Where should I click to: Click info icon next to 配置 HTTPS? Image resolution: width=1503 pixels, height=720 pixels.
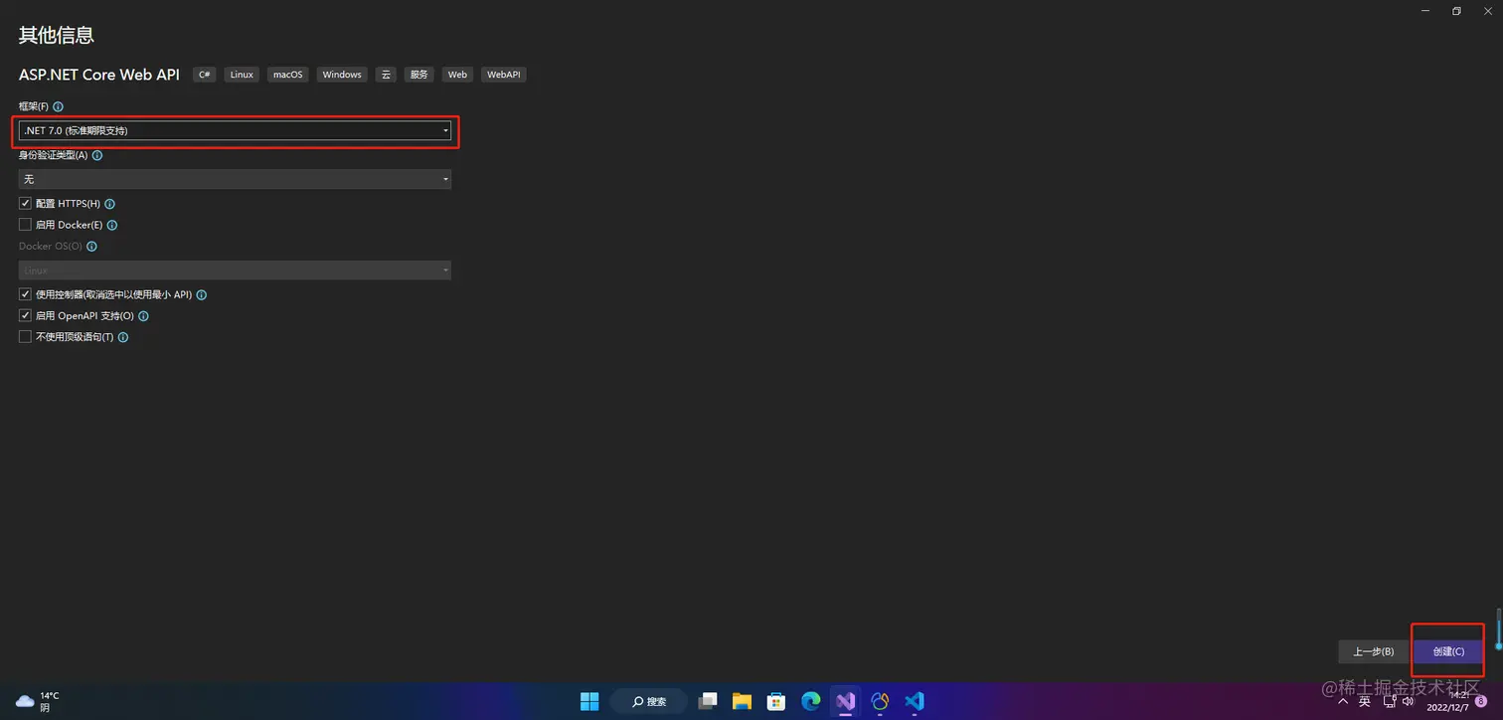110,204
